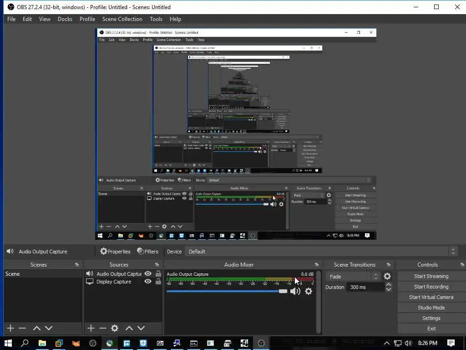The height and width of the screenshot is (350, 466).
Task: Mute Audio Output Capture in mixer
Action: pos(295,291)
